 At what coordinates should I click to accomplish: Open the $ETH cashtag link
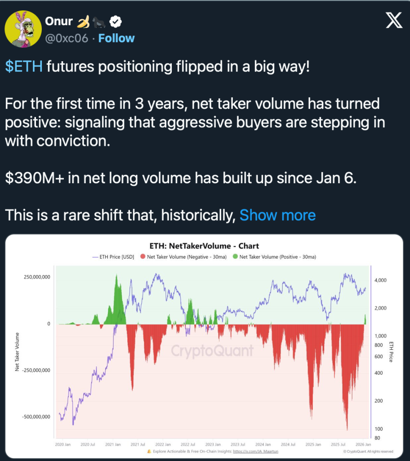coord(24,67)
